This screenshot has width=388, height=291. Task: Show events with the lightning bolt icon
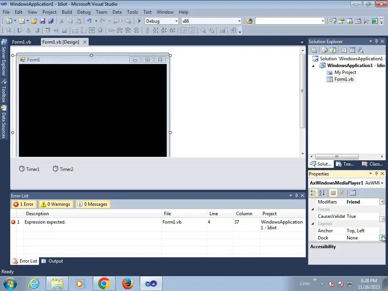click(x=341, y=193)
